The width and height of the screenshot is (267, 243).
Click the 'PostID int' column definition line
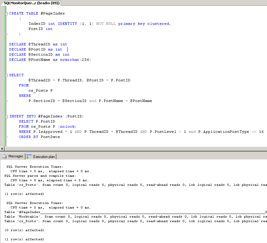pos(41,29)
